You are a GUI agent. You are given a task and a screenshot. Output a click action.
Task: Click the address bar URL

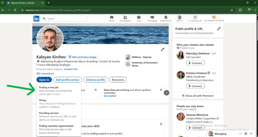pyautogui.click(x=58, y=10)
